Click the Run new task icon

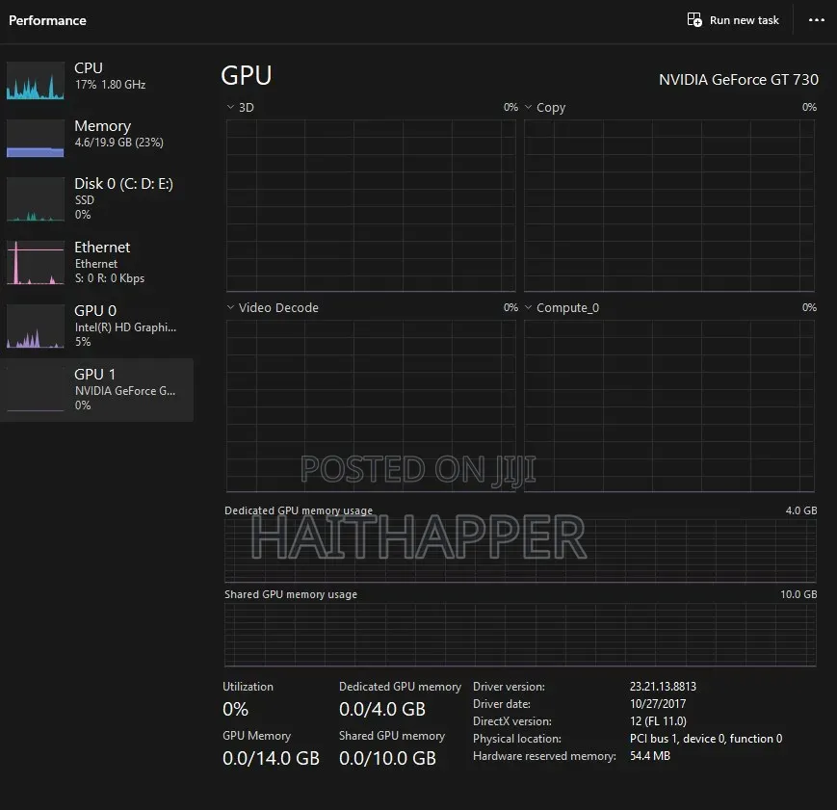[694, 20]
